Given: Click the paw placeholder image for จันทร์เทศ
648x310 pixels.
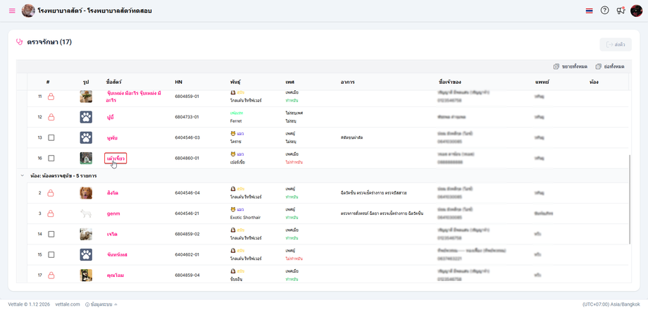Looking at the screenshot, I should point(86,254).
